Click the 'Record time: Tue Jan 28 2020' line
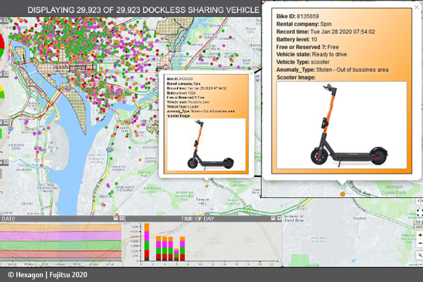The width and height of the screenshot is (423, 282). pos(326,32)
